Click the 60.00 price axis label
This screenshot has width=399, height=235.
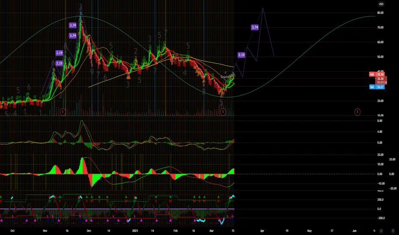(x=381, y=42)
